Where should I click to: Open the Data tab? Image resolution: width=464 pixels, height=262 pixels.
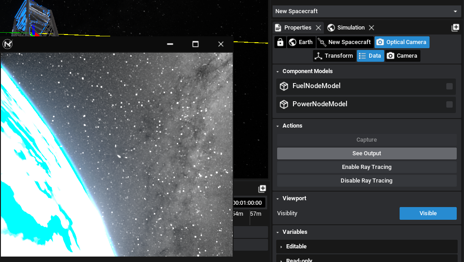click(x=370, y=56)
